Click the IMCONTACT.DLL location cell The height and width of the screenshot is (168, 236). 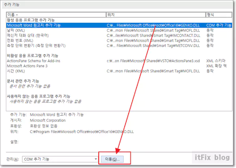click(153, 35)
